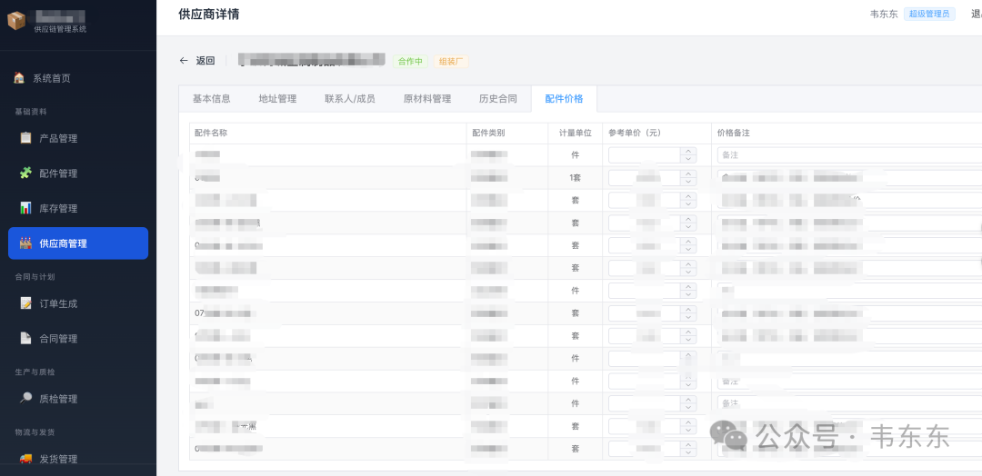This screenshot has height=476, width=982.
Task: Increase price in the 1套 row stepper
Action: [x=688, y=174]
